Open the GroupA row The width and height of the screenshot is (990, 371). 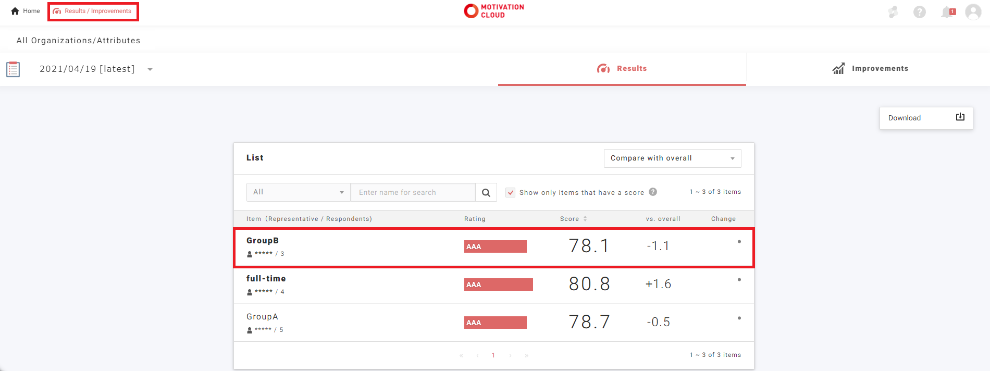(x=262, y=317)
